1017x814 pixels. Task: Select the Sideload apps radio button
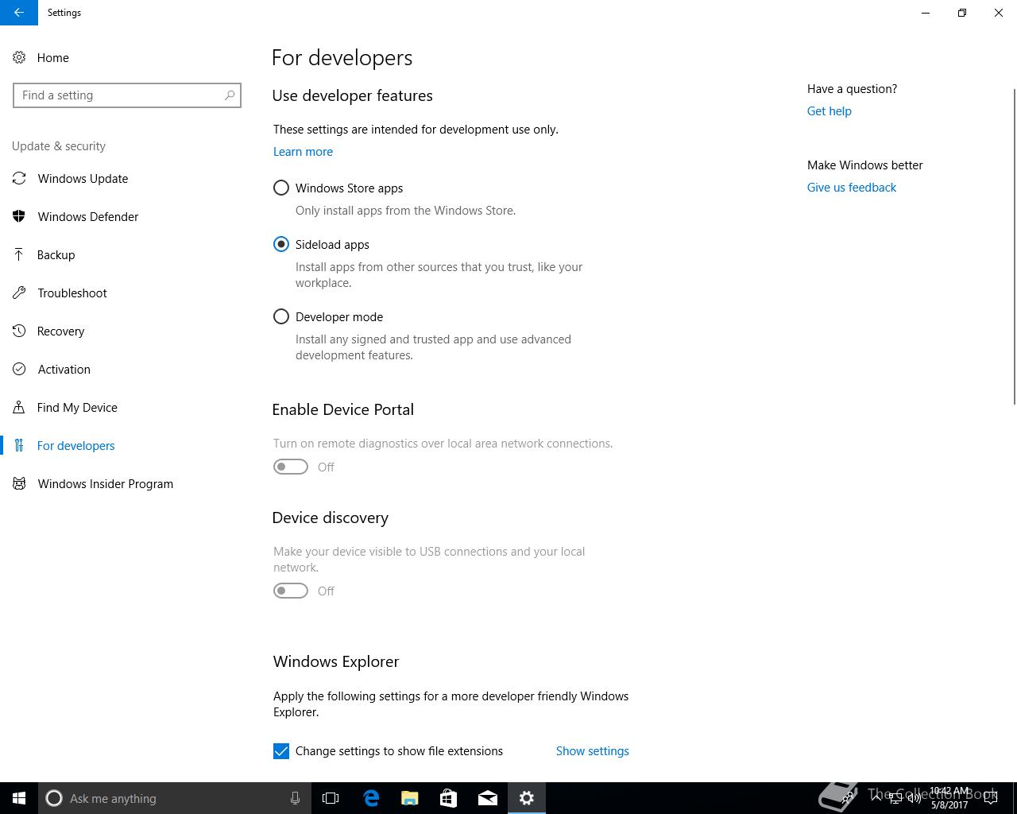pos(281,244)
